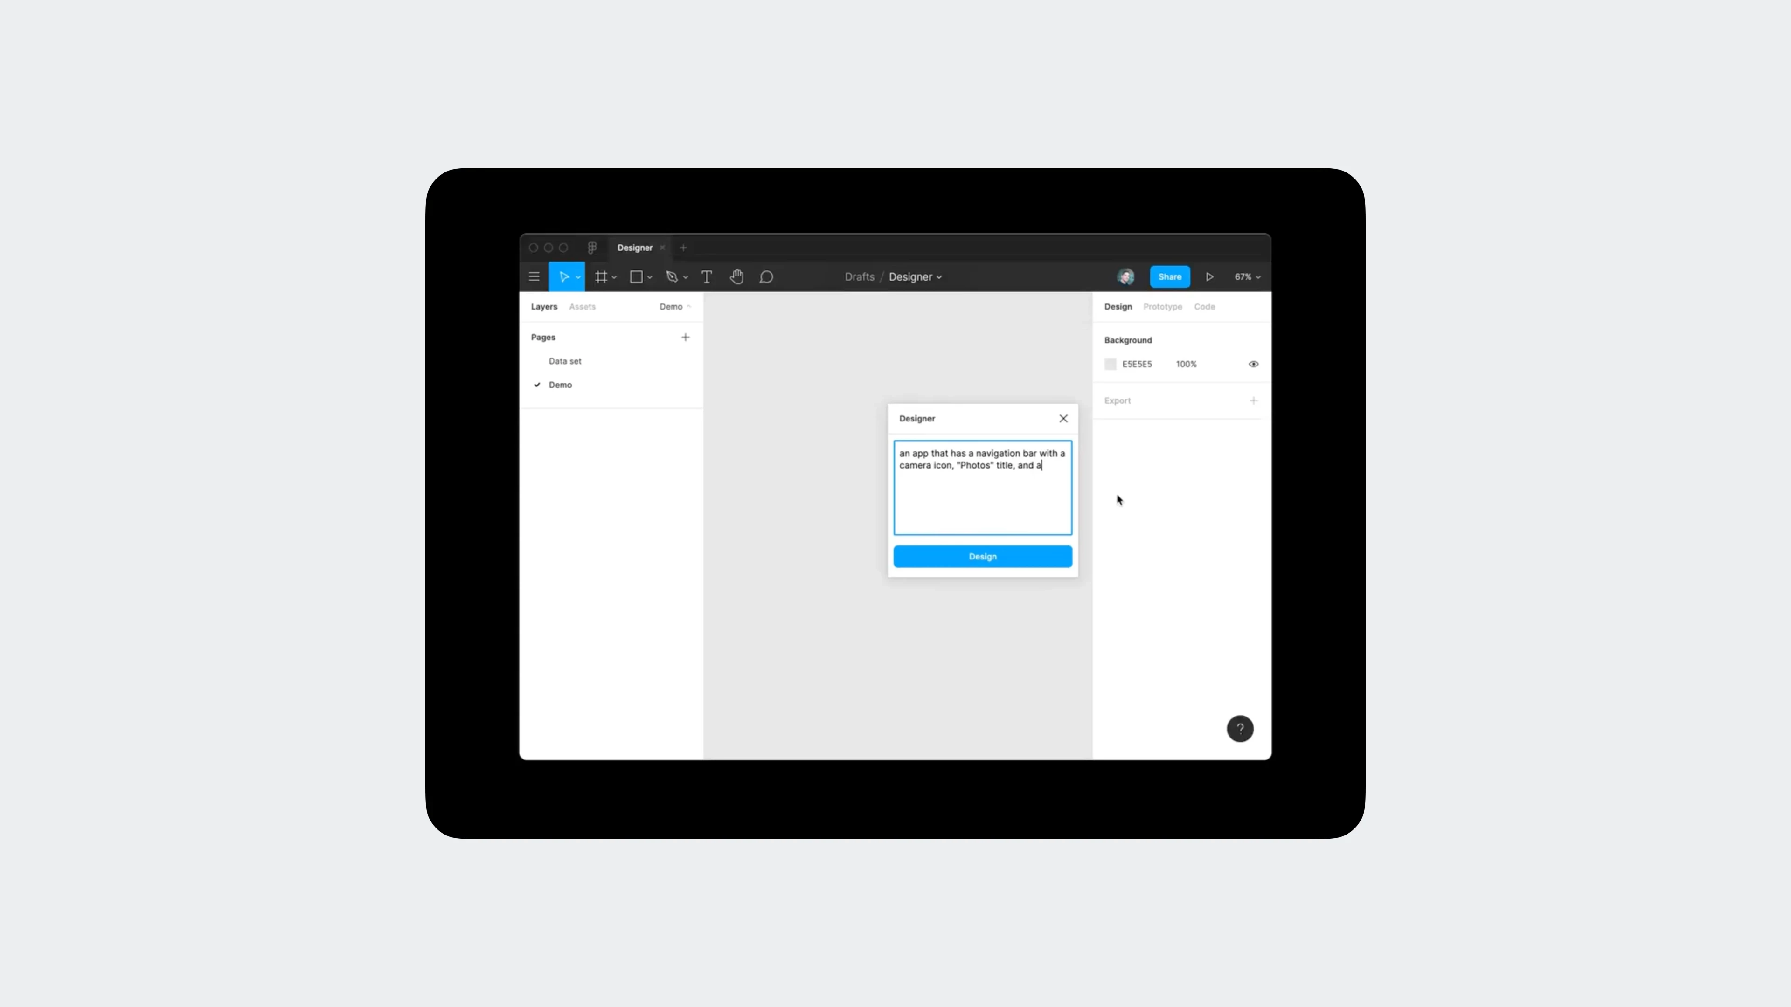
Task: Click the Design button in dialog
Action: 982,556
